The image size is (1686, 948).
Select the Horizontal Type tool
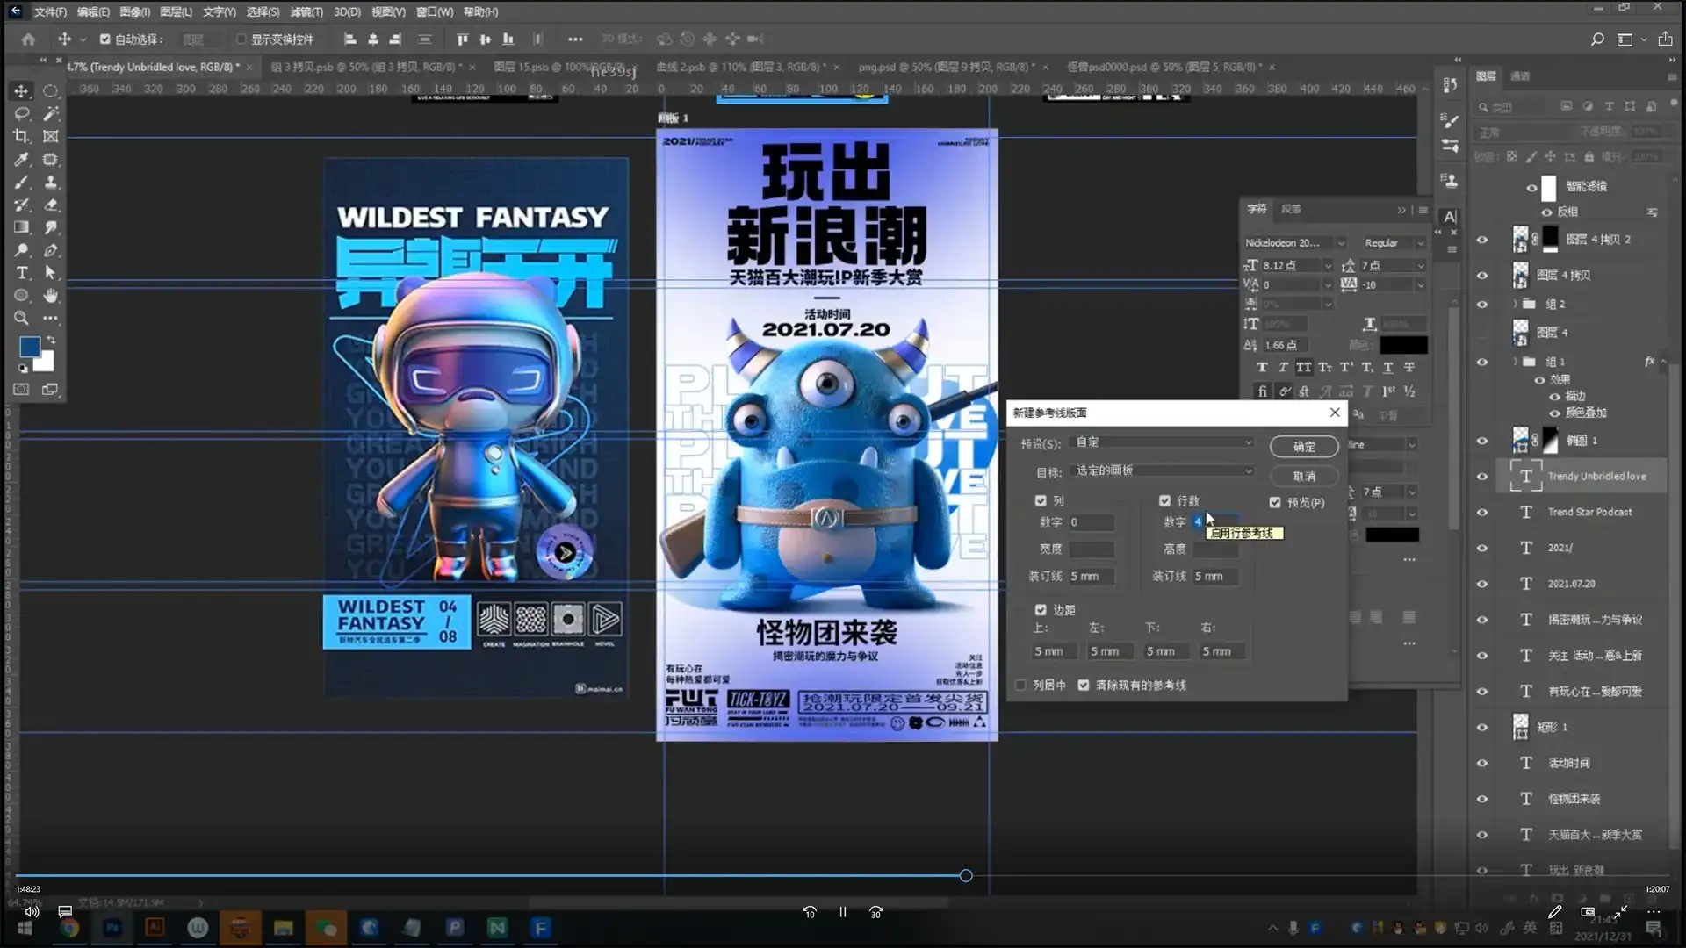[21, 273]
